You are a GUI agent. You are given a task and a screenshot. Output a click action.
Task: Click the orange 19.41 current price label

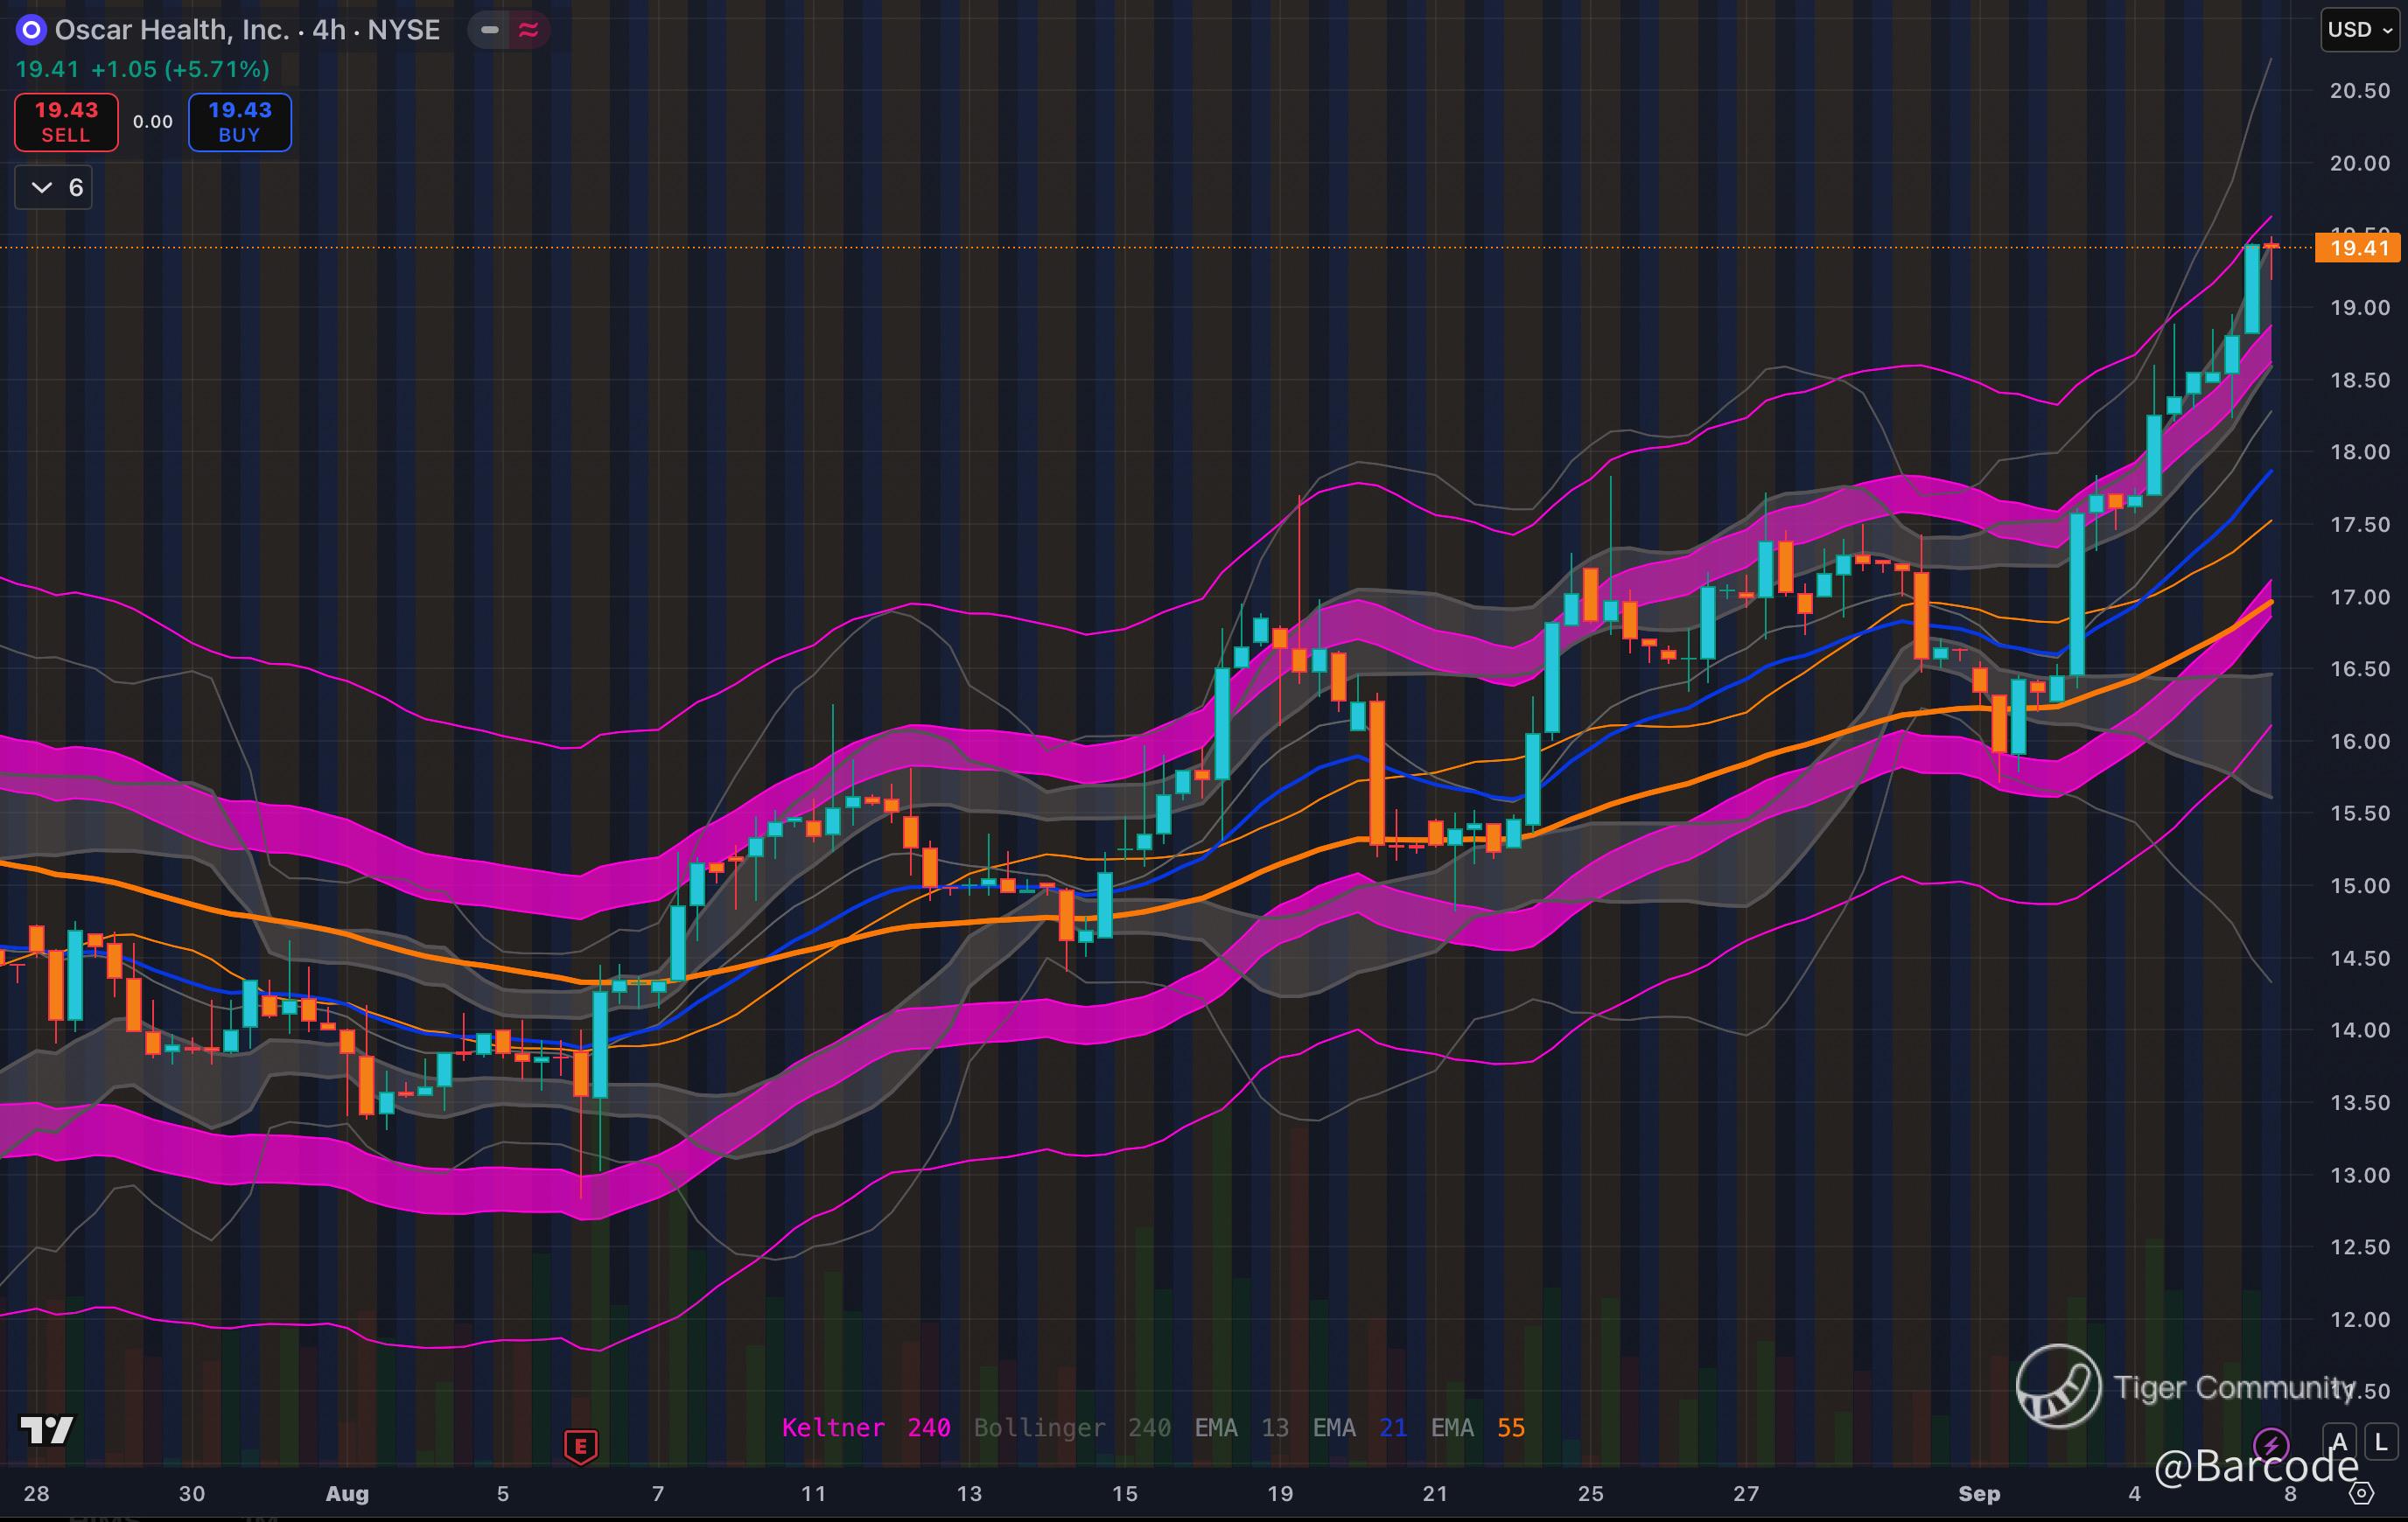pyautogui.click(x=2357, y=248)
